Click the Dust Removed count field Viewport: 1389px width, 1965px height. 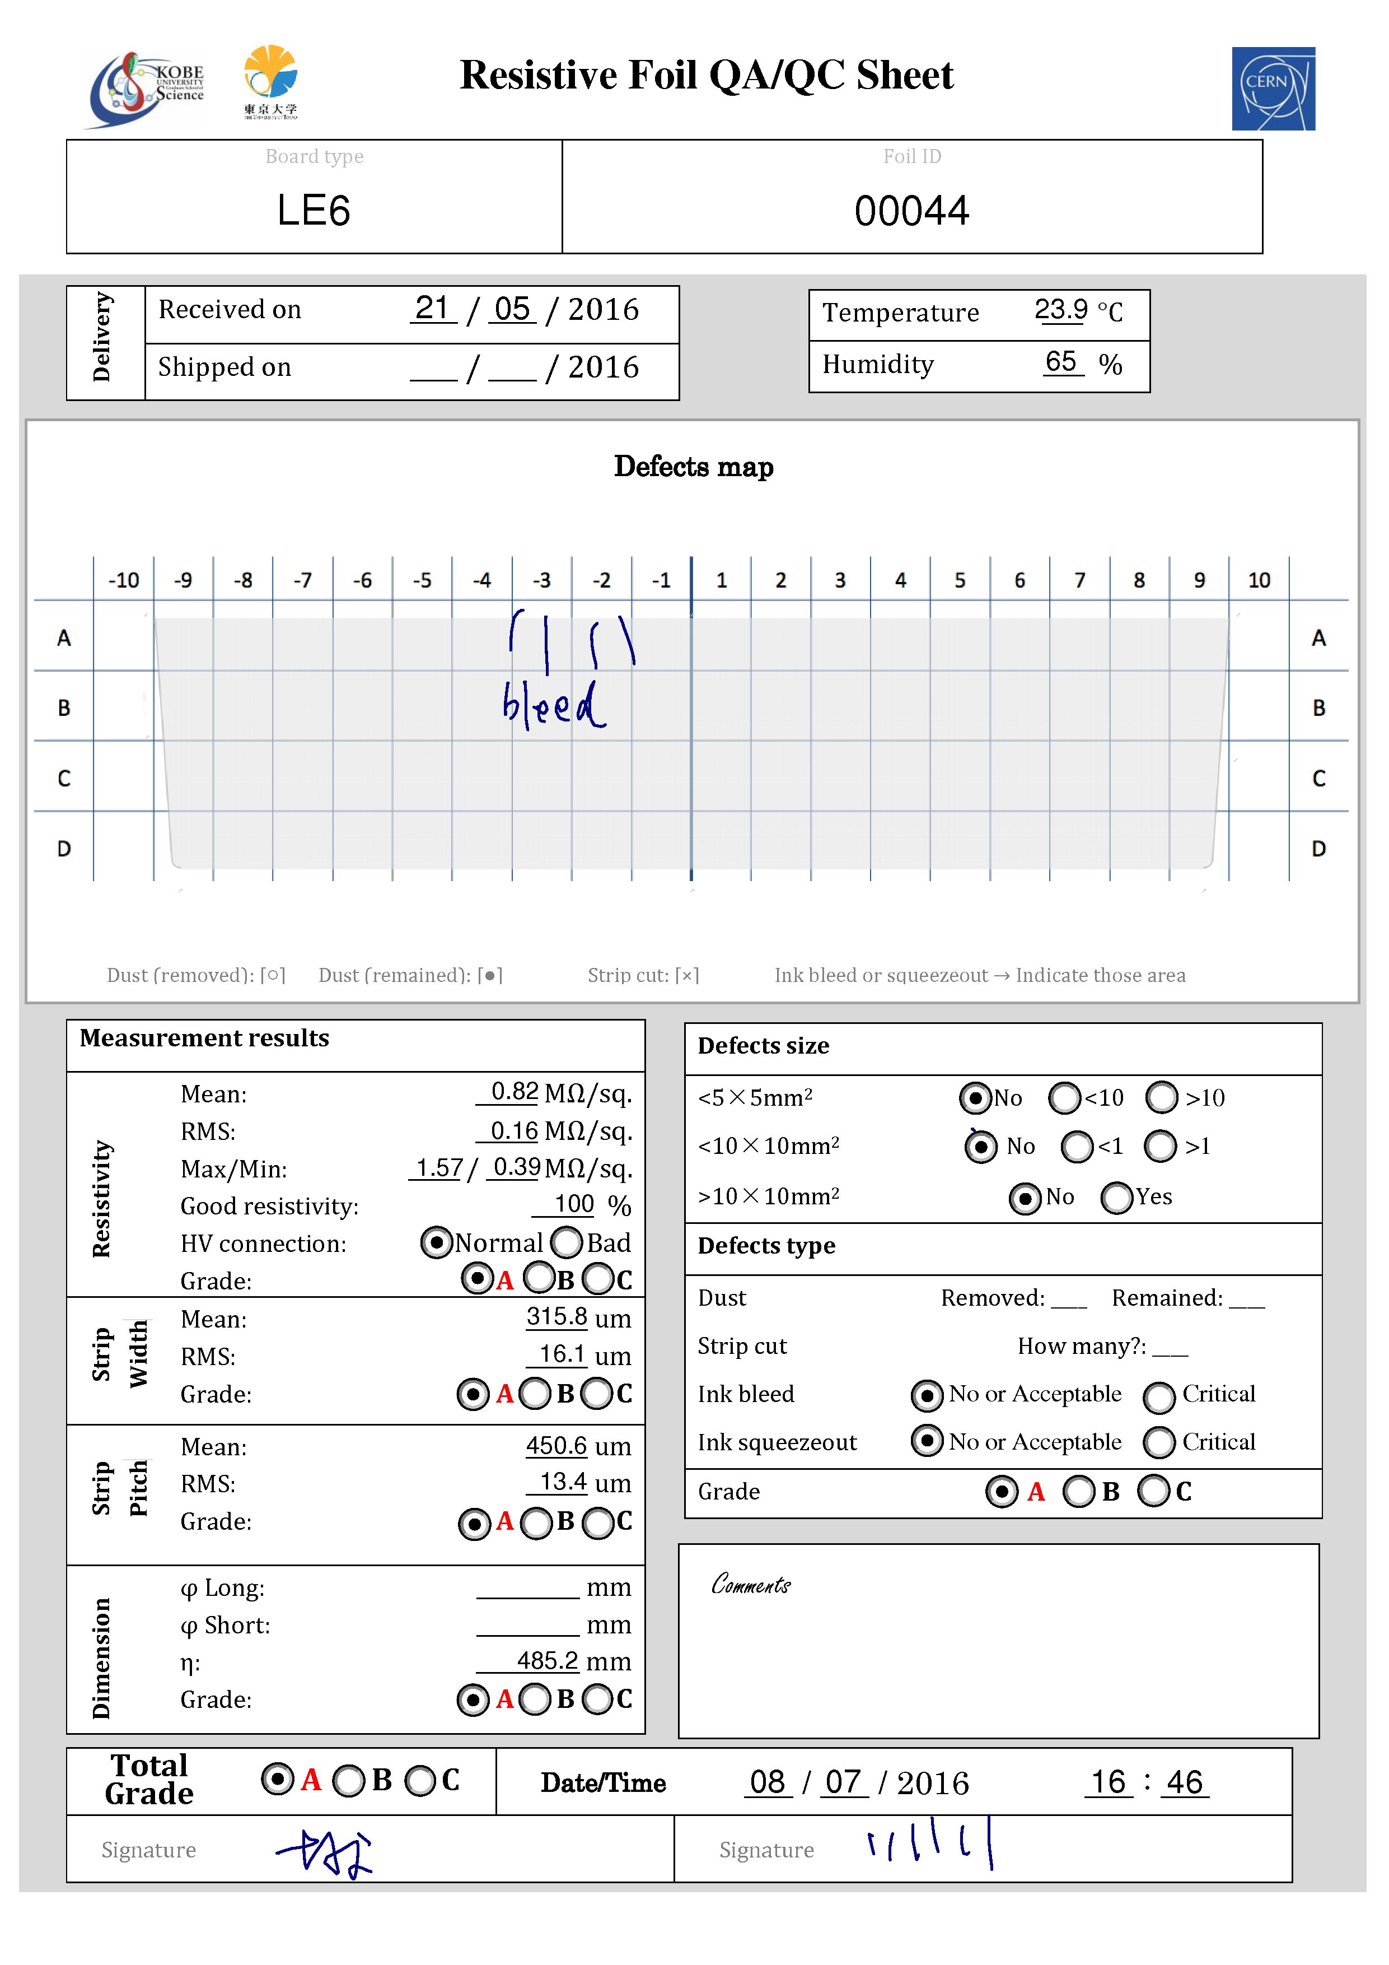[x=1069, y=1299]
